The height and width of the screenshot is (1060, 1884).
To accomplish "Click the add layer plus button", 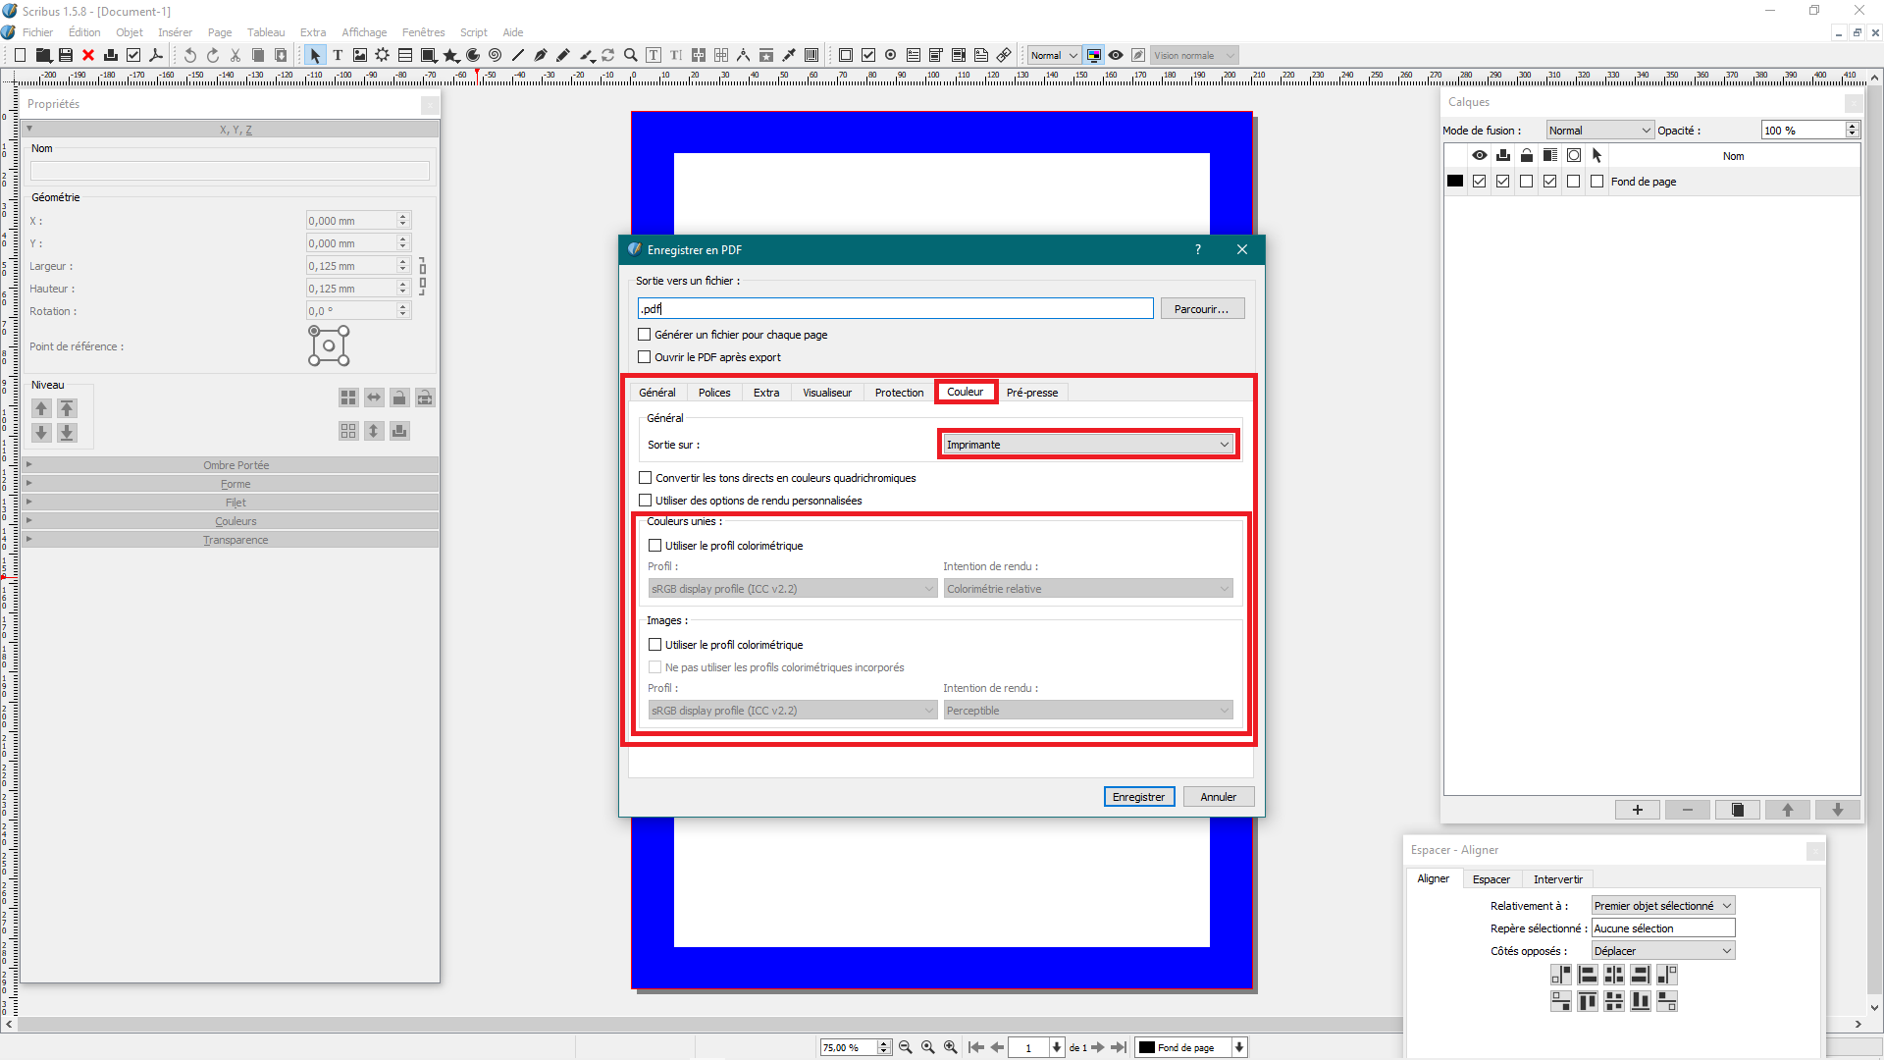I will (1637, 810).
